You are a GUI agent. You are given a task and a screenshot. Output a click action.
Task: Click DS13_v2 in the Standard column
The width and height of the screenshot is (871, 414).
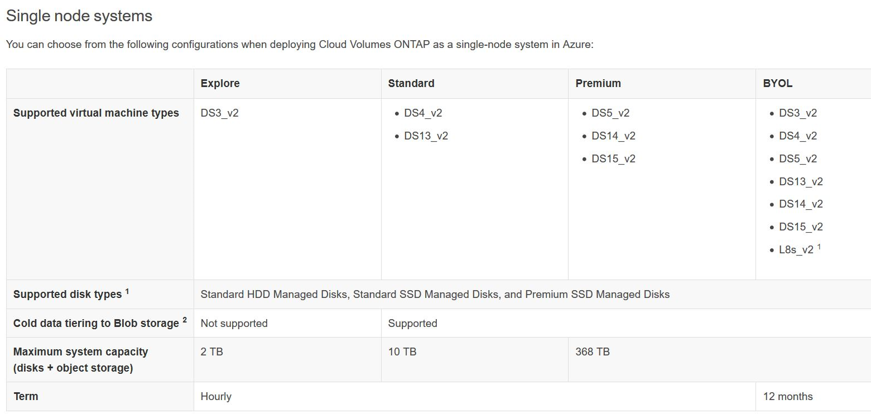(x=426, y=136)
